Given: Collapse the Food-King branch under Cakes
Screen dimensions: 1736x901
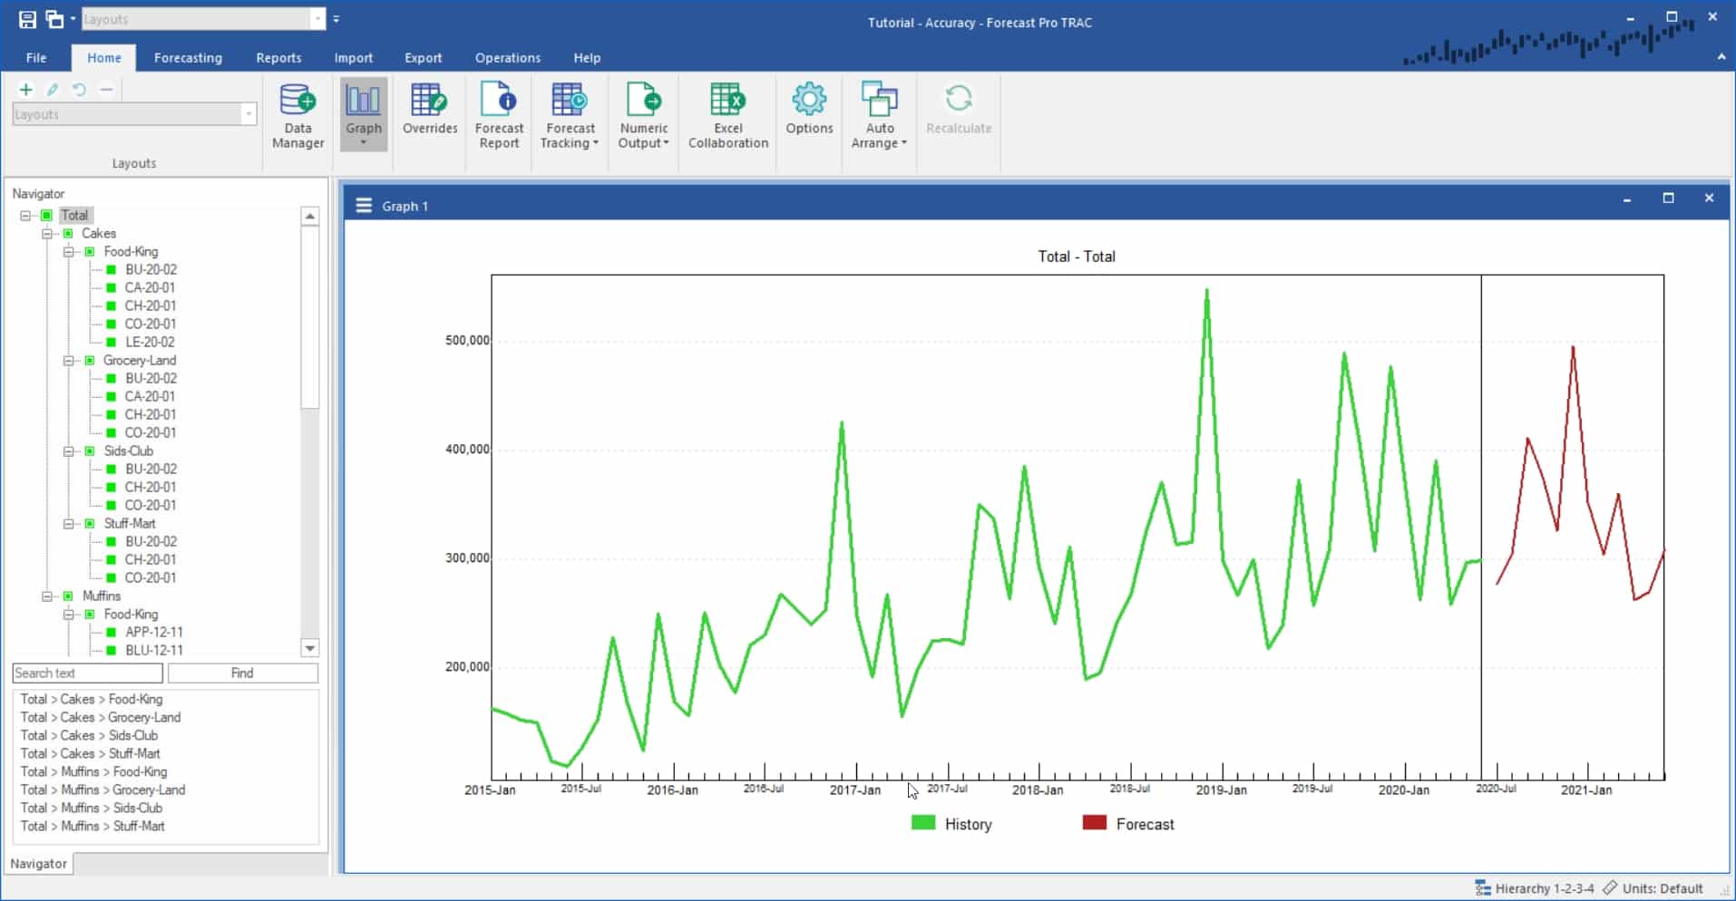Looking at the screenshot, I should [68, 251].
